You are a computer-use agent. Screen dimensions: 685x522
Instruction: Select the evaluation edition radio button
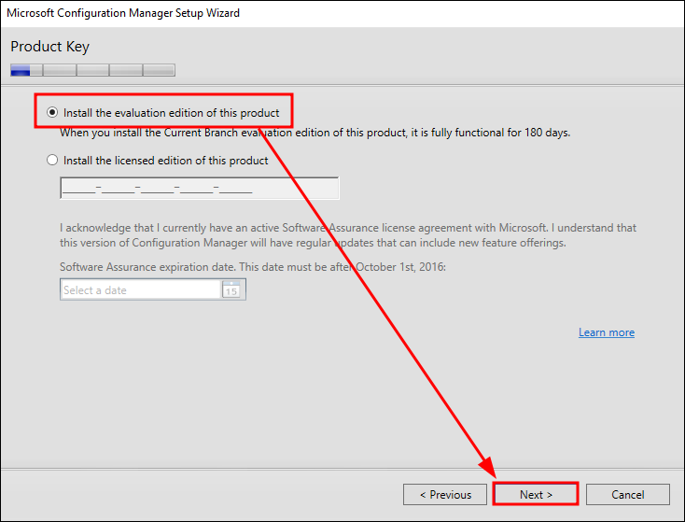pyautogui.click(x=52, y=113)
